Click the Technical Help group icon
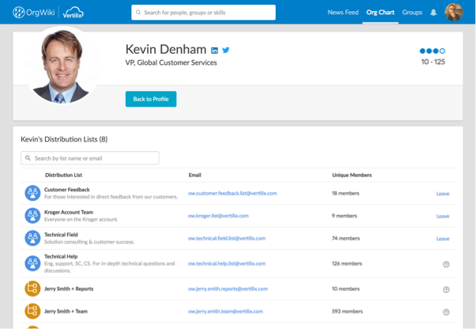Viewport: 476px width, 329px height. tap(32, 263)
